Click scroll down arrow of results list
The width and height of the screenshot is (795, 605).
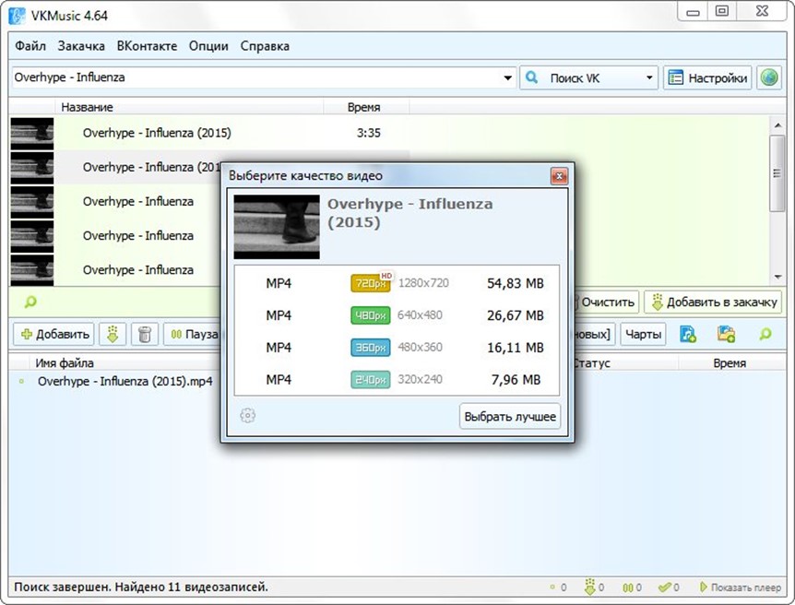[x=777, y=277]
